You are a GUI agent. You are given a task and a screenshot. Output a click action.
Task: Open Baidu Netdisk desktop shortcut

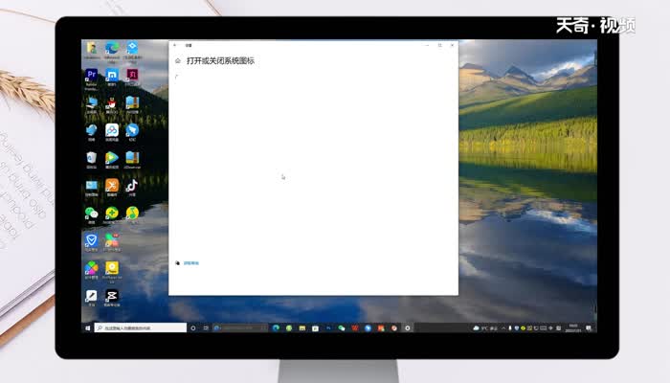coord(112,132)
